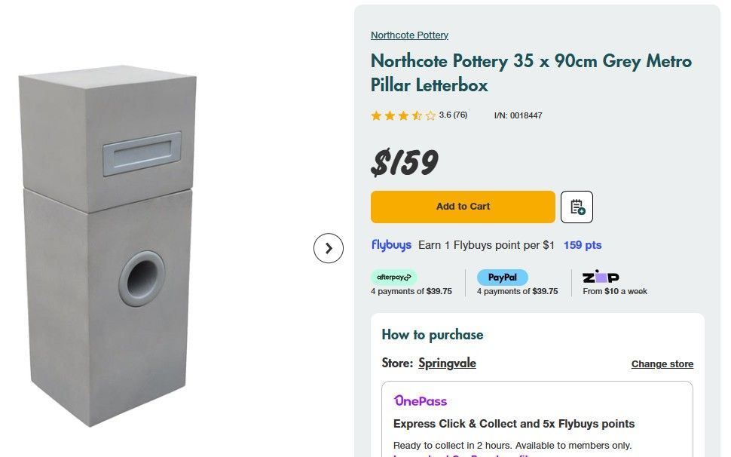This screenshot has height=457, width=731.
Task: Select the PayPal payment badge
Action: (502, 278)
